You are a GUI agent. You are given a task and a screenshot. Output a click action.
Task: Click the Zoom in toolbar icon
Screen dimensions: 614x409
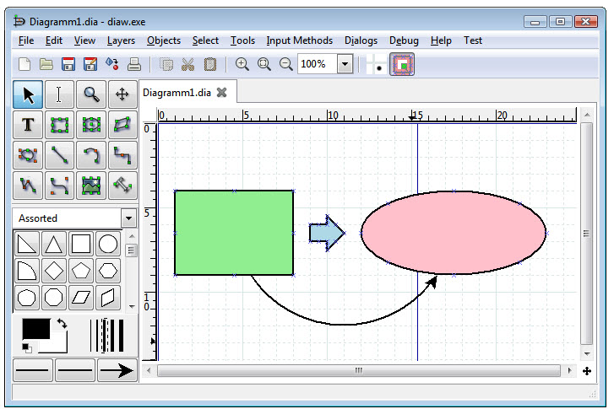point(242,64)
